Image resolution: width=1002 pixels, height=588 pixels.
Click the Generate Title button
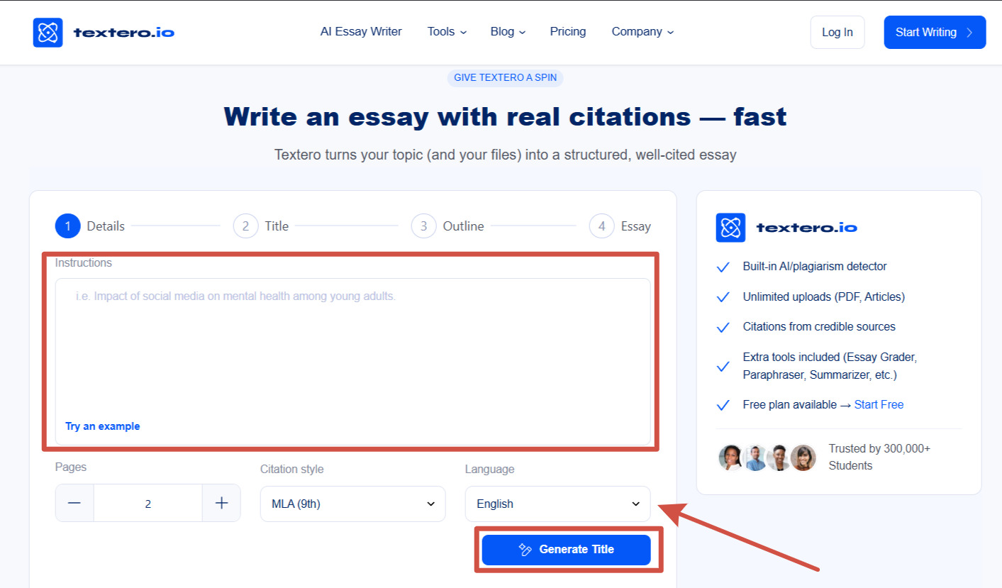[566, 550]
